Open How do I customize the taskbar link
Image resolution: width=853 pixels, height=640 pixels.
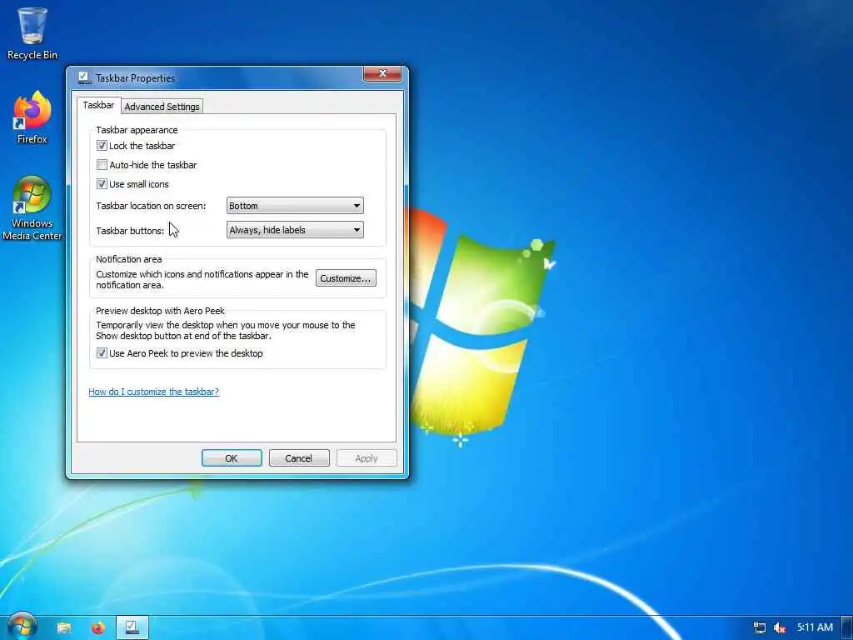point(153,392)
